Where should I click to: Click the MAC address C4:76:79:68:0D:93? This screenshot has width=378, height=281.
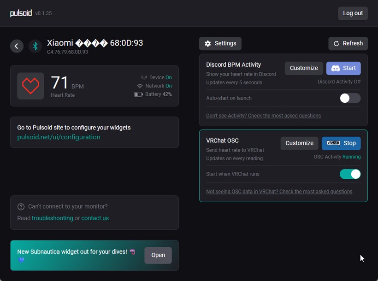click(x=67, y=52)
